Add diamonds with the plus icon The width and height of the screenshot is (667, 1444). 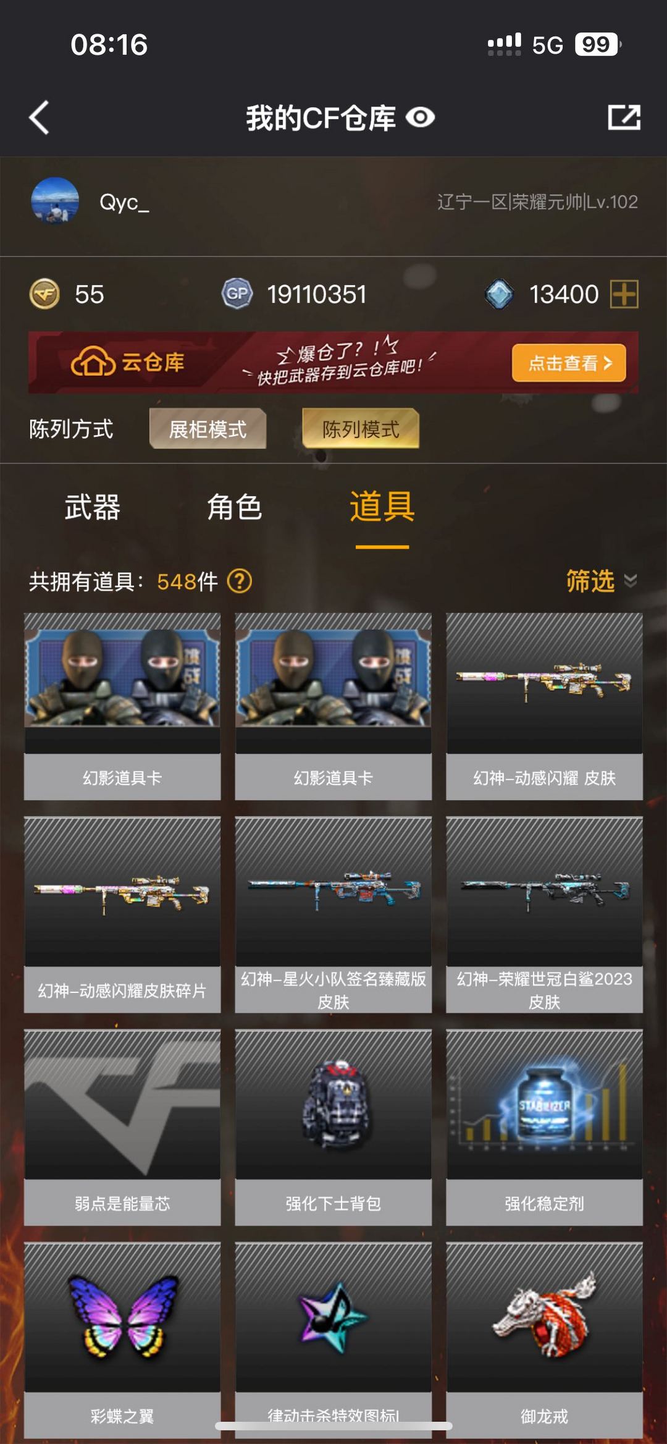[x=624, y=294]
